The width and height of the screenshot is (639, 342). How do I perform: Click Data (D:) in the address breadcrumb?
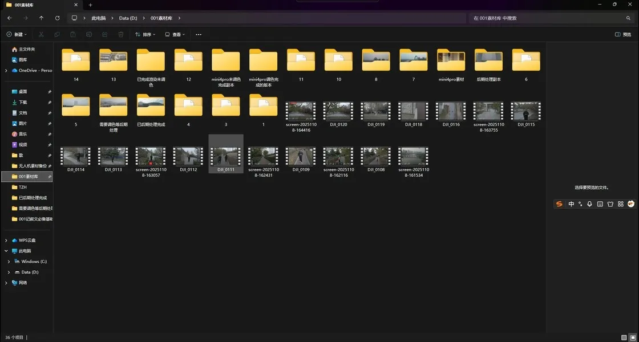pos(128,18)
